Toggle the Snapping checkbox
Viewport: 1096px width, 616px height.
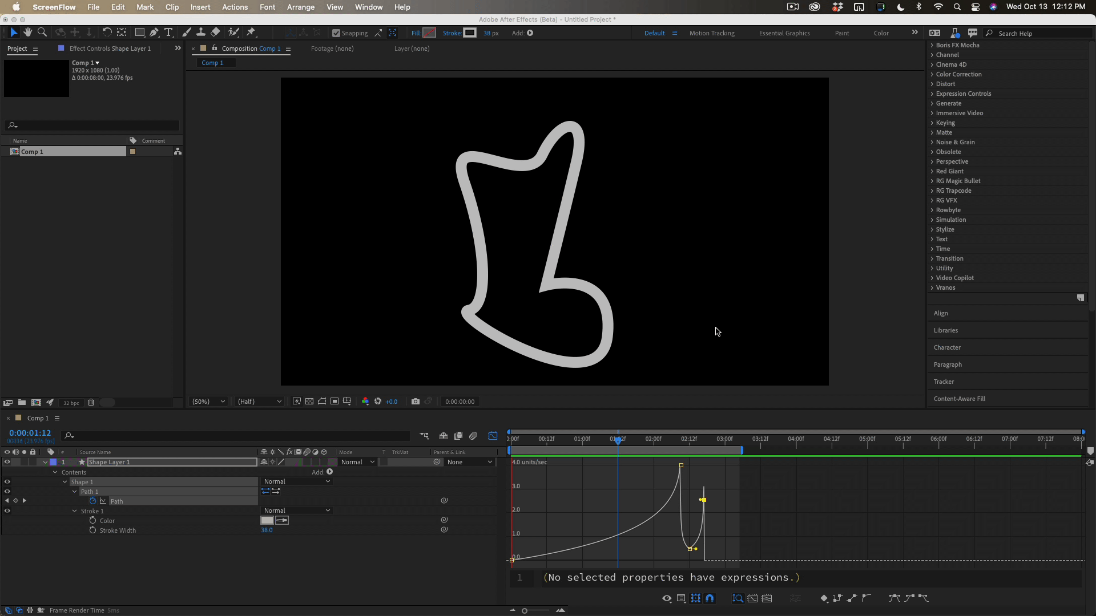pyautogui.click(x=336, y=33)
